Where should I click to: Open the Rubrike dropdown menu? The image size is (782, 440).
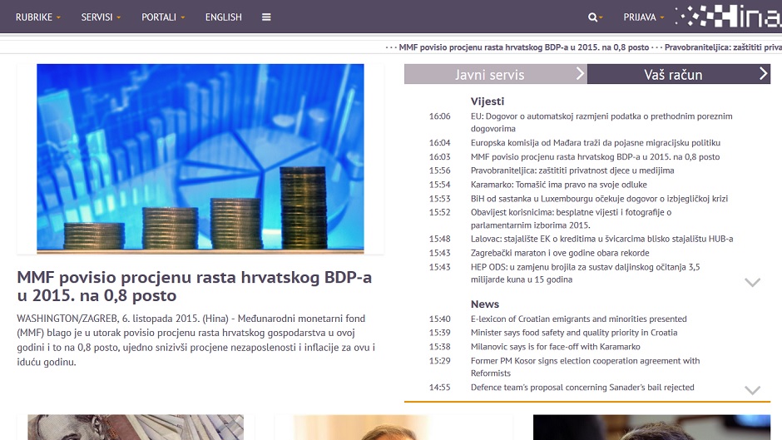(x=38, y=17)
